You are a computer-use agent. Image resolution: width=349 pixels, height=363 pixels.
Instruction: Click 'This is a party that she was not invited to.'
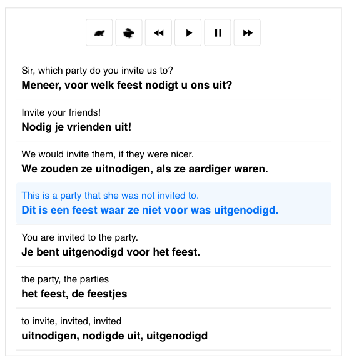[x=110, y=196]
